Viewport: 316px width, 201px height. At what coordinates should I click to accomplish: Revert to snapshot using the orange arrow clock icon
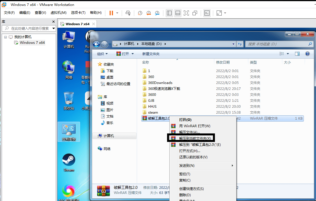[x=149, y=13]
